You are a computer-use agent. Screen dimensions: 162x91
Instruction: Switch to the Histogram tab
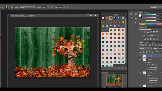click(113, 73)
